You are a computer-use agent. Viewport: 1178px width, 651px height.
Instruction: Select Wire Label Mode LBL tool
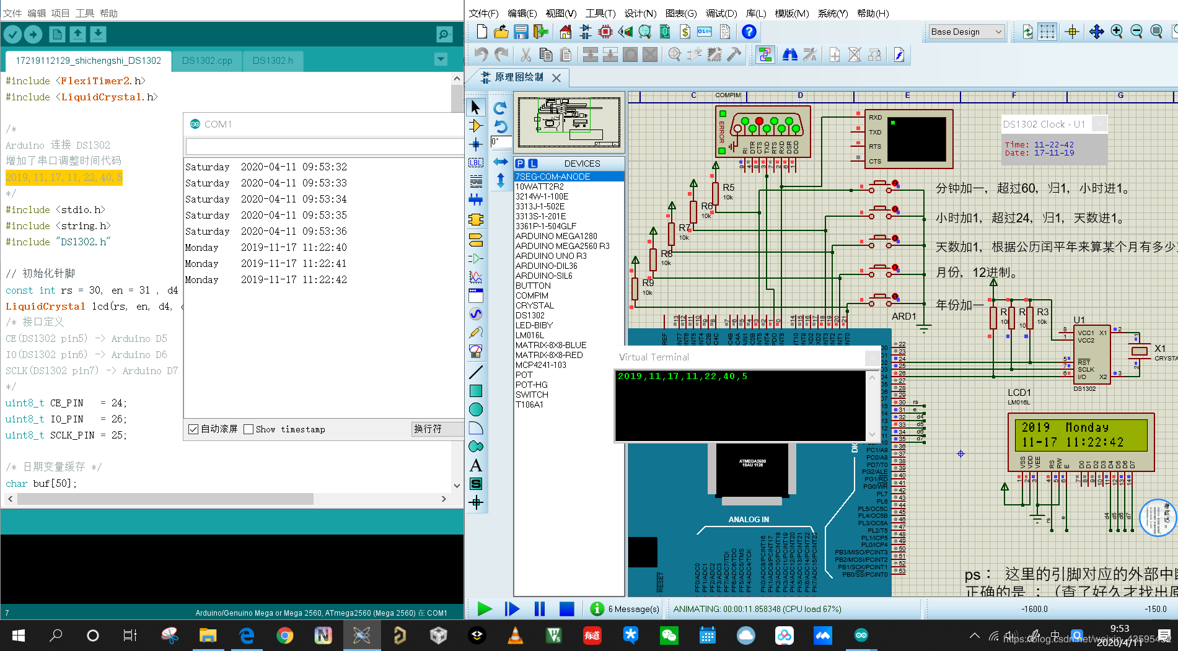[x=476, y=163]
